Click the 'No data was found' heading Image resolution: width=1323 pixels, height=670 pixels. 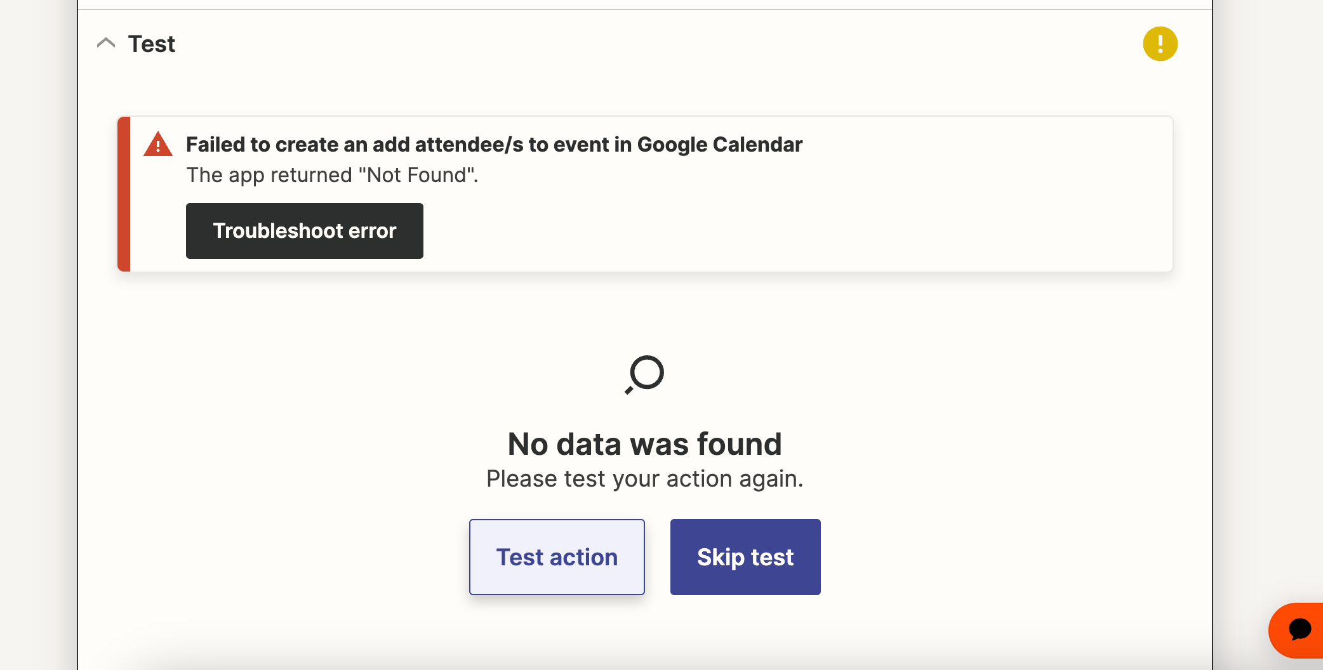(644, 443)
